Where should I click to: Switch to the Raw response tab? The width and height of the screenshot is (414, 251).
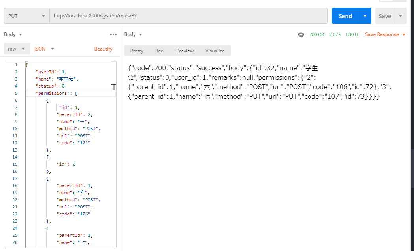[x=160, y=51]
